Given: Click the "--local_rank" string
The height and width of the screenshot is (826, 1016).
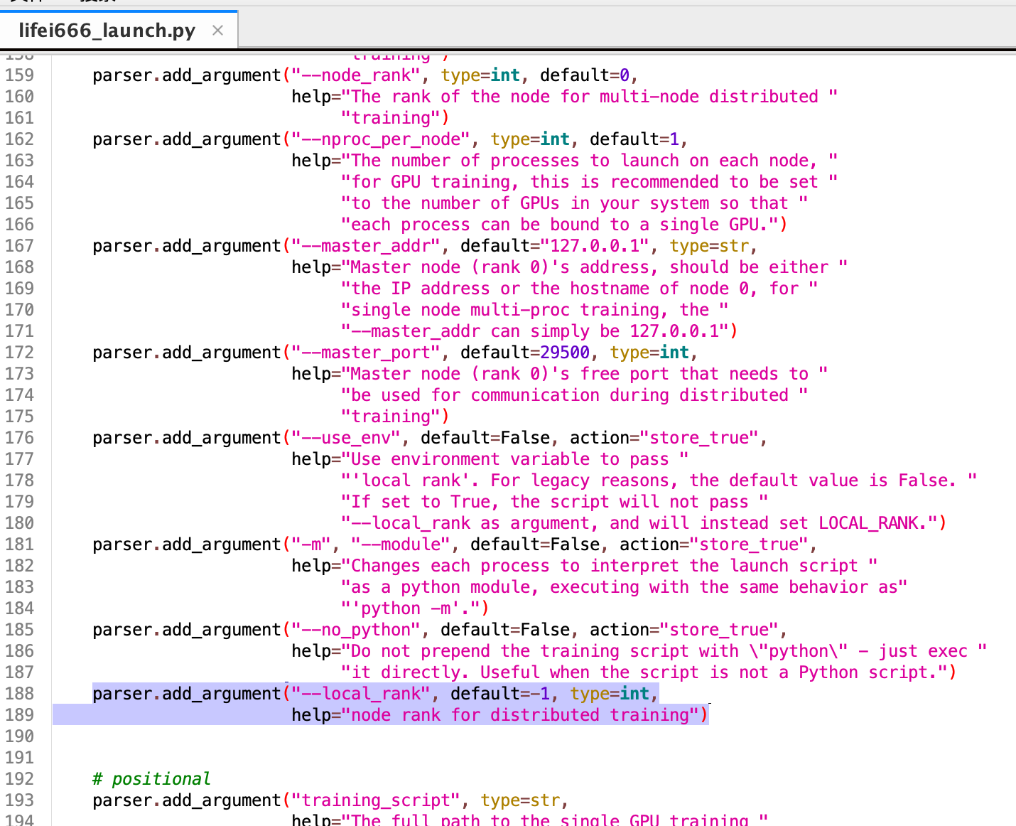Looking at the screenshot, I should tap(361, 694).
